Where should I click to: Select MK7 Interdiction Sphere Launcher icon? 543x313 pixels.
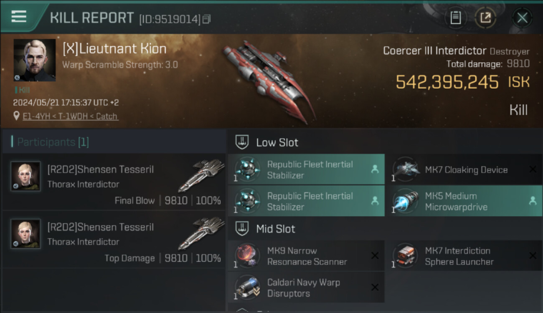coord(404,256)
